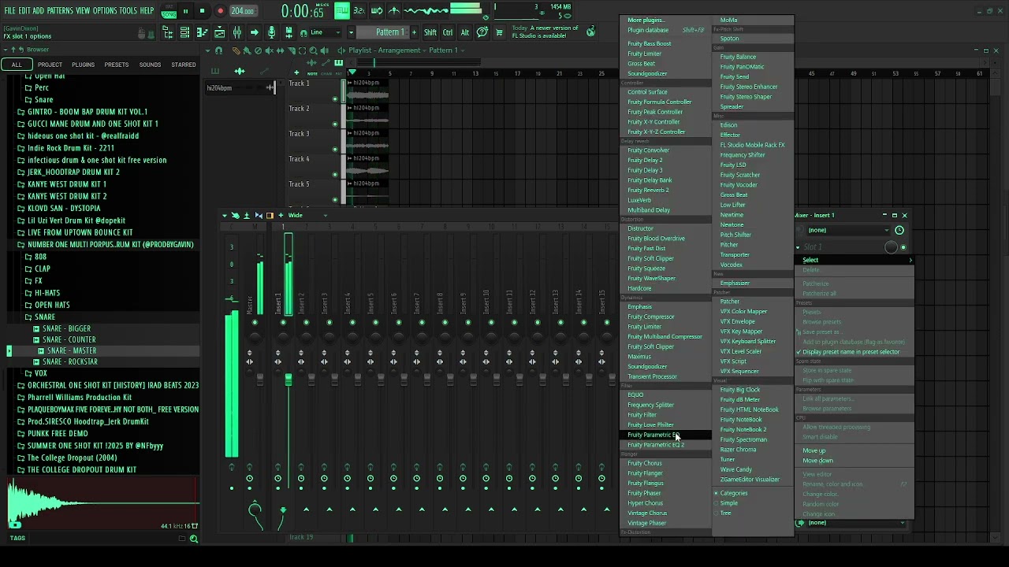Collapse the SNARE folder in browser
Screen dimensions: 1009x567
point(45,317)
